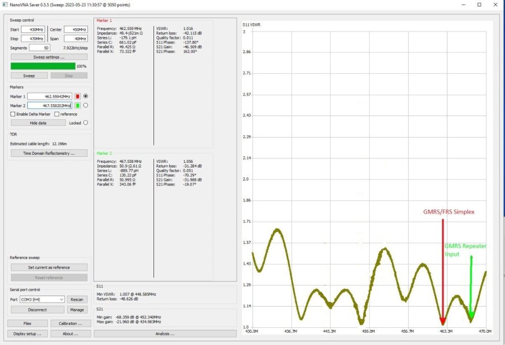
Task: Click the Analysis button
Action: (165, 333)
